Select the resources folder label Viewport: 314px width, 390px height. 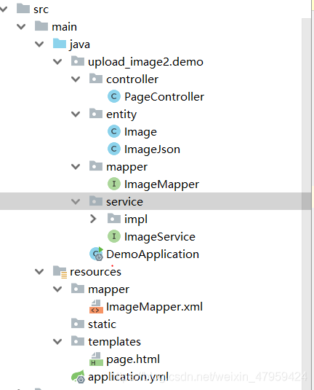[x=95, y=272]
